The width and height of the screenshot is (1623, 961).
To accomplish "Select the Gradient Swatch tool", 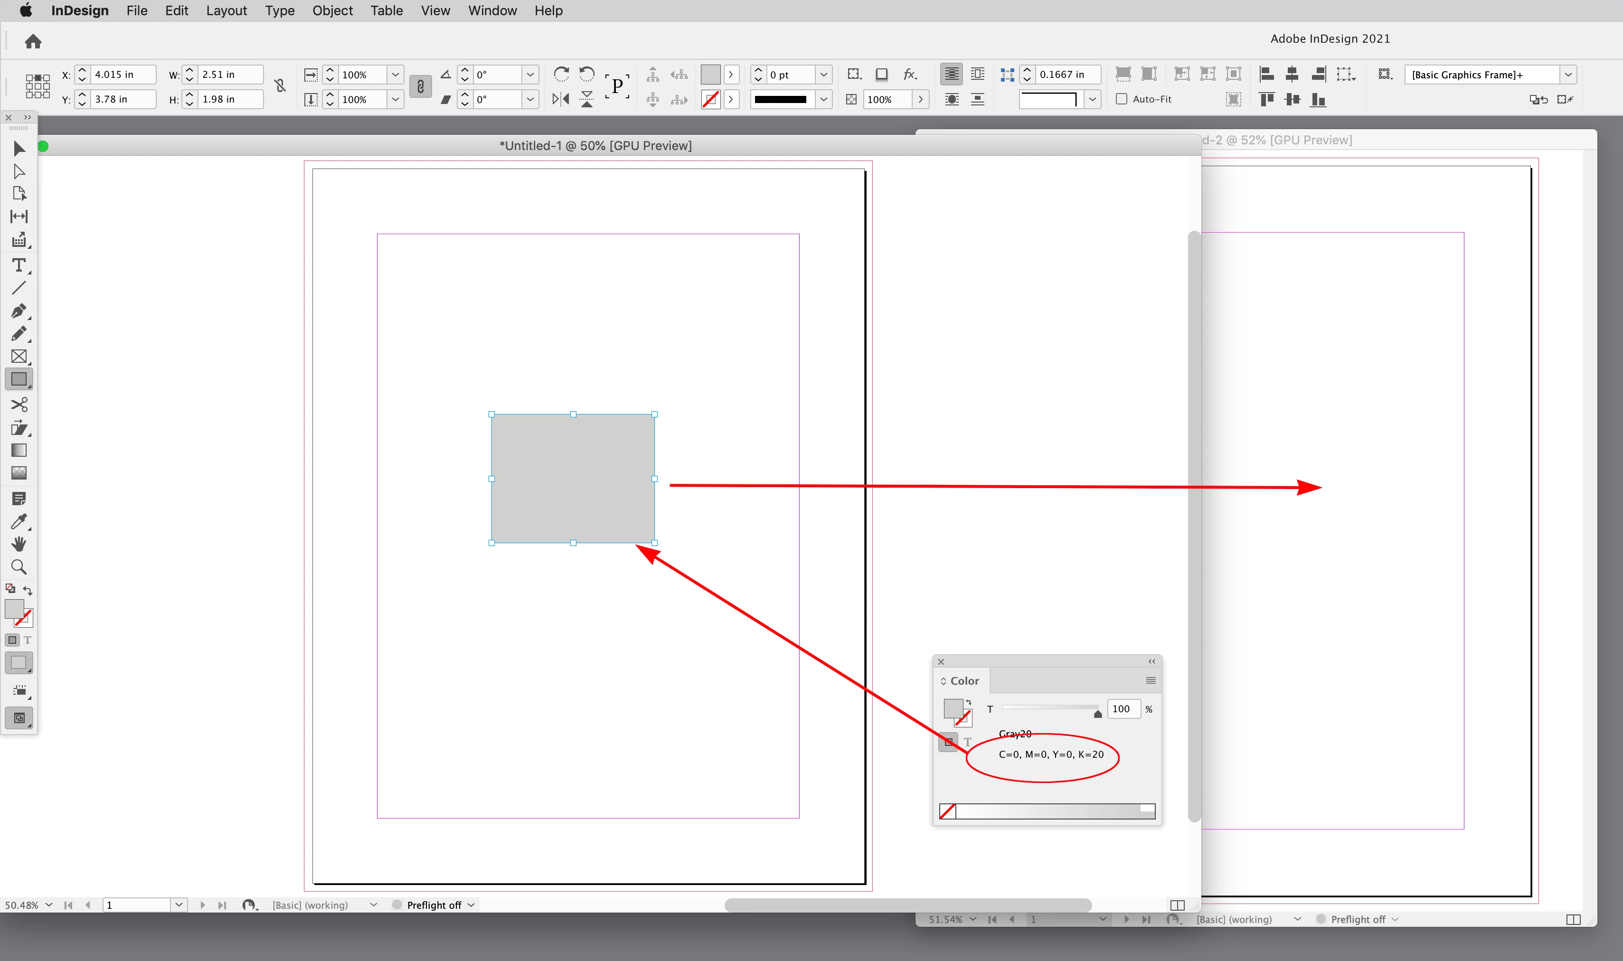I will [19, 450].
